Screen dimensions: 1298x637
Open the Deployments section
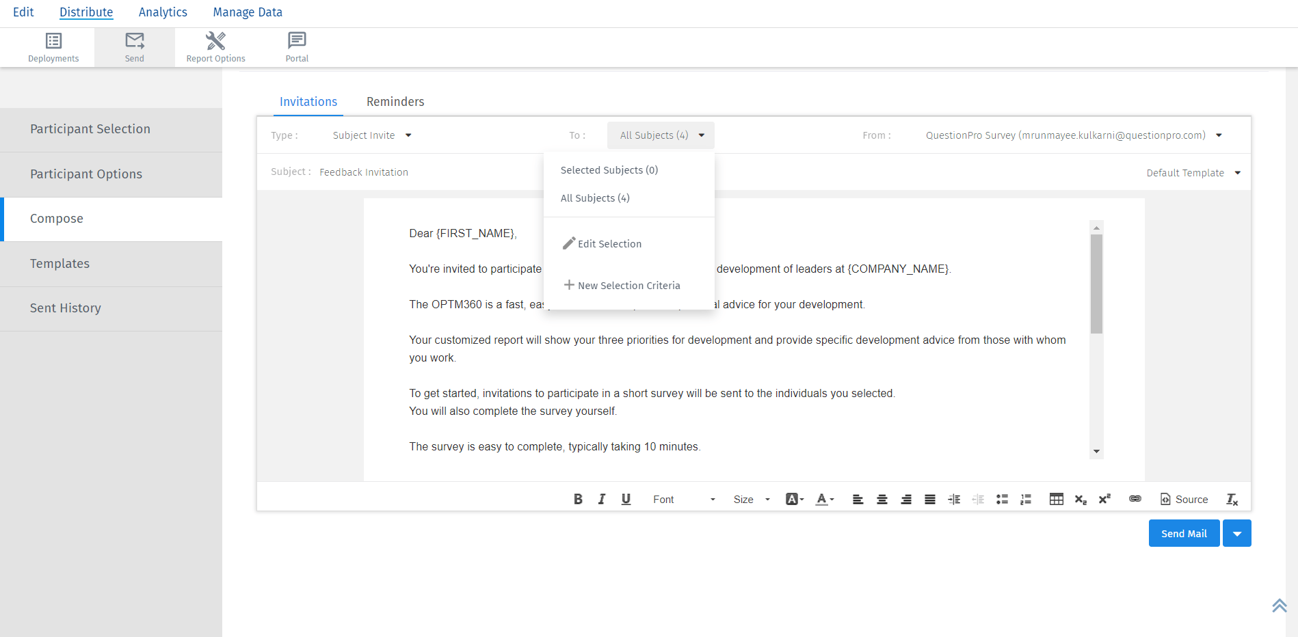(53, 47)
